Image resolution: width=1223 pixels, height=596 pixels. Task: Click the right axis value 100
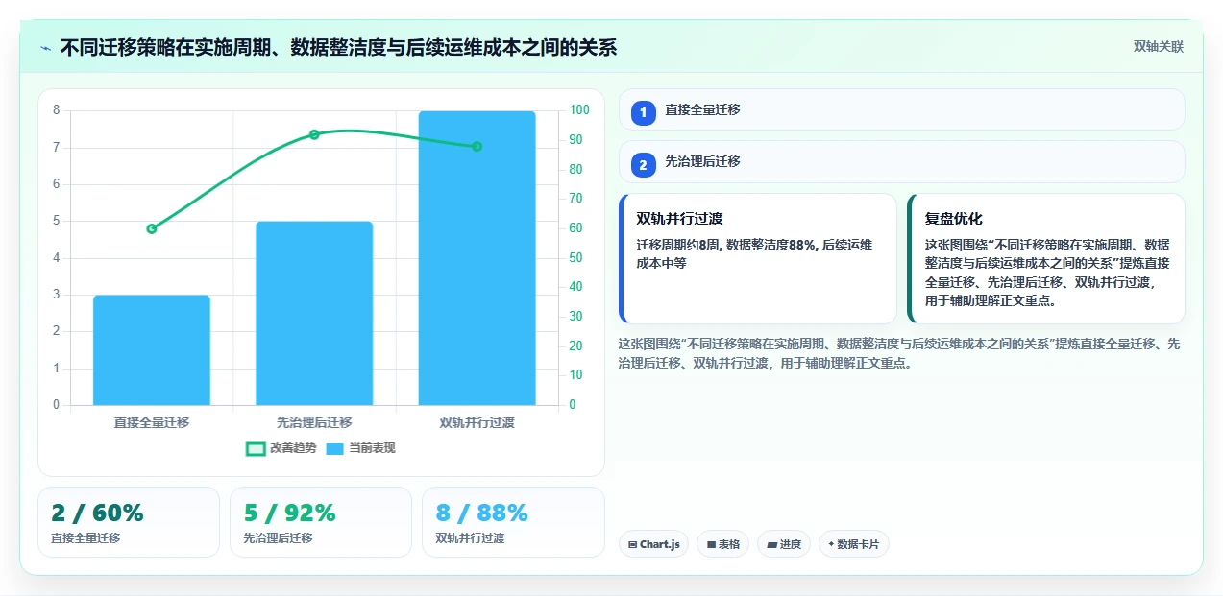[579, 110]
